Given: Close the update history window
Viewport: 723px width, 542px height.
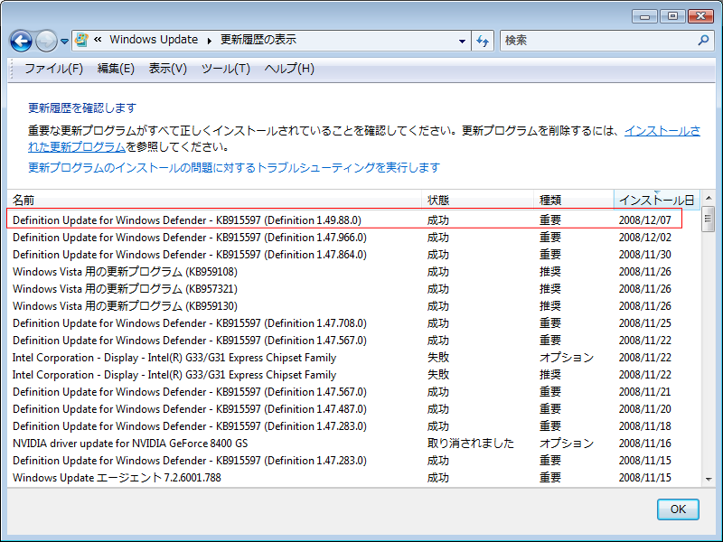Looking at the screenshot, I should tap(700, 16).
